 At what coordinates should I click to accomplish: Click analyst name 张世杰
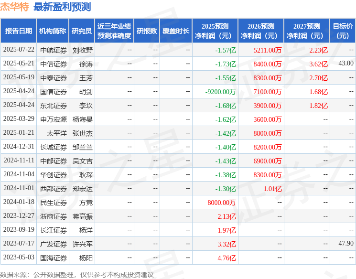click(x=82, y=133)
